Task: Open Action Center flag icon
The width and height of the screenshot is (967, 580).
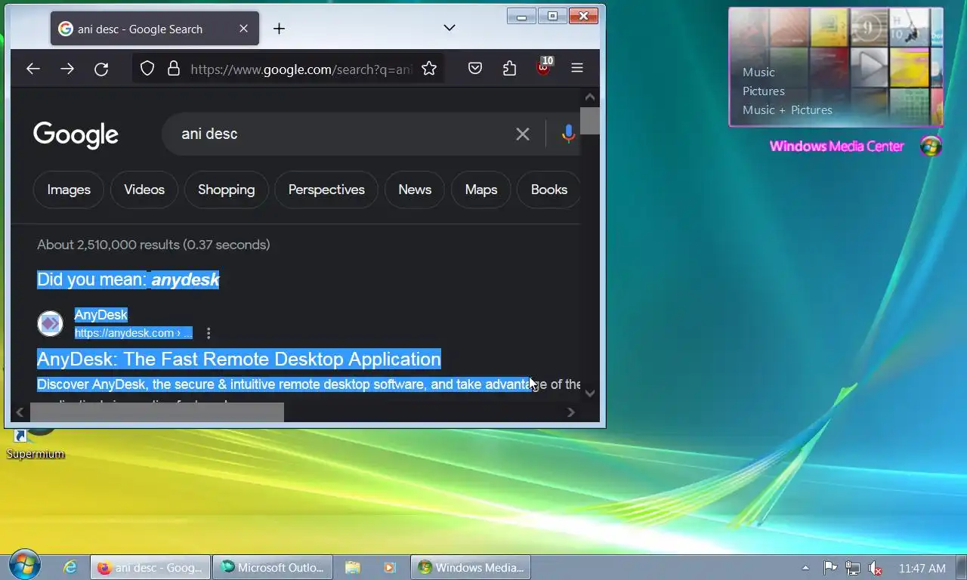Action: click(x=830, y=568)
